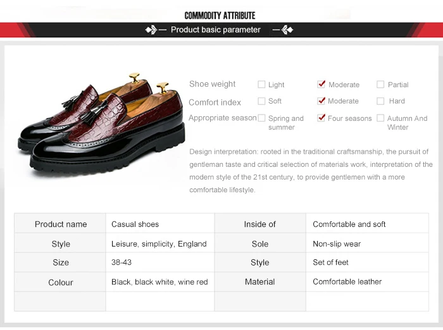Click the Comfortable leather material cell
This screenshot has height=330, width=443.
click(x=367, y=282)
